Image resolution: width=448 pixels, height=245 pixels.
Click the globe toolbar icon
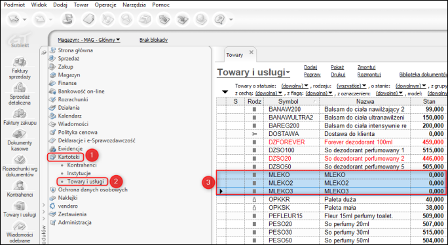(x=201, y=20)
